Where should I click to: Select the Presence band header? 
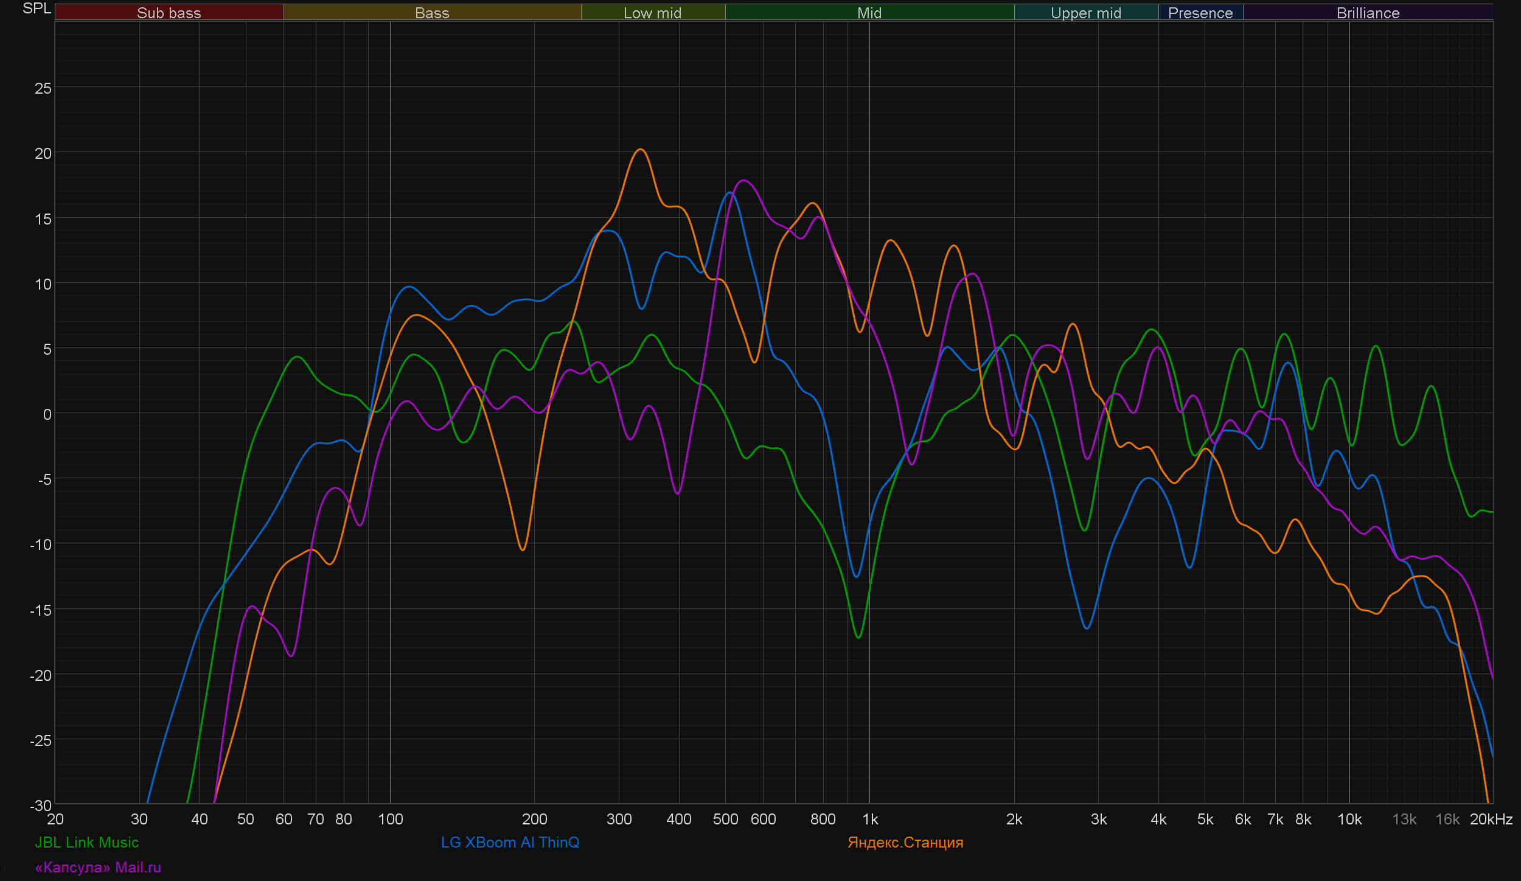coord(1200,13)
